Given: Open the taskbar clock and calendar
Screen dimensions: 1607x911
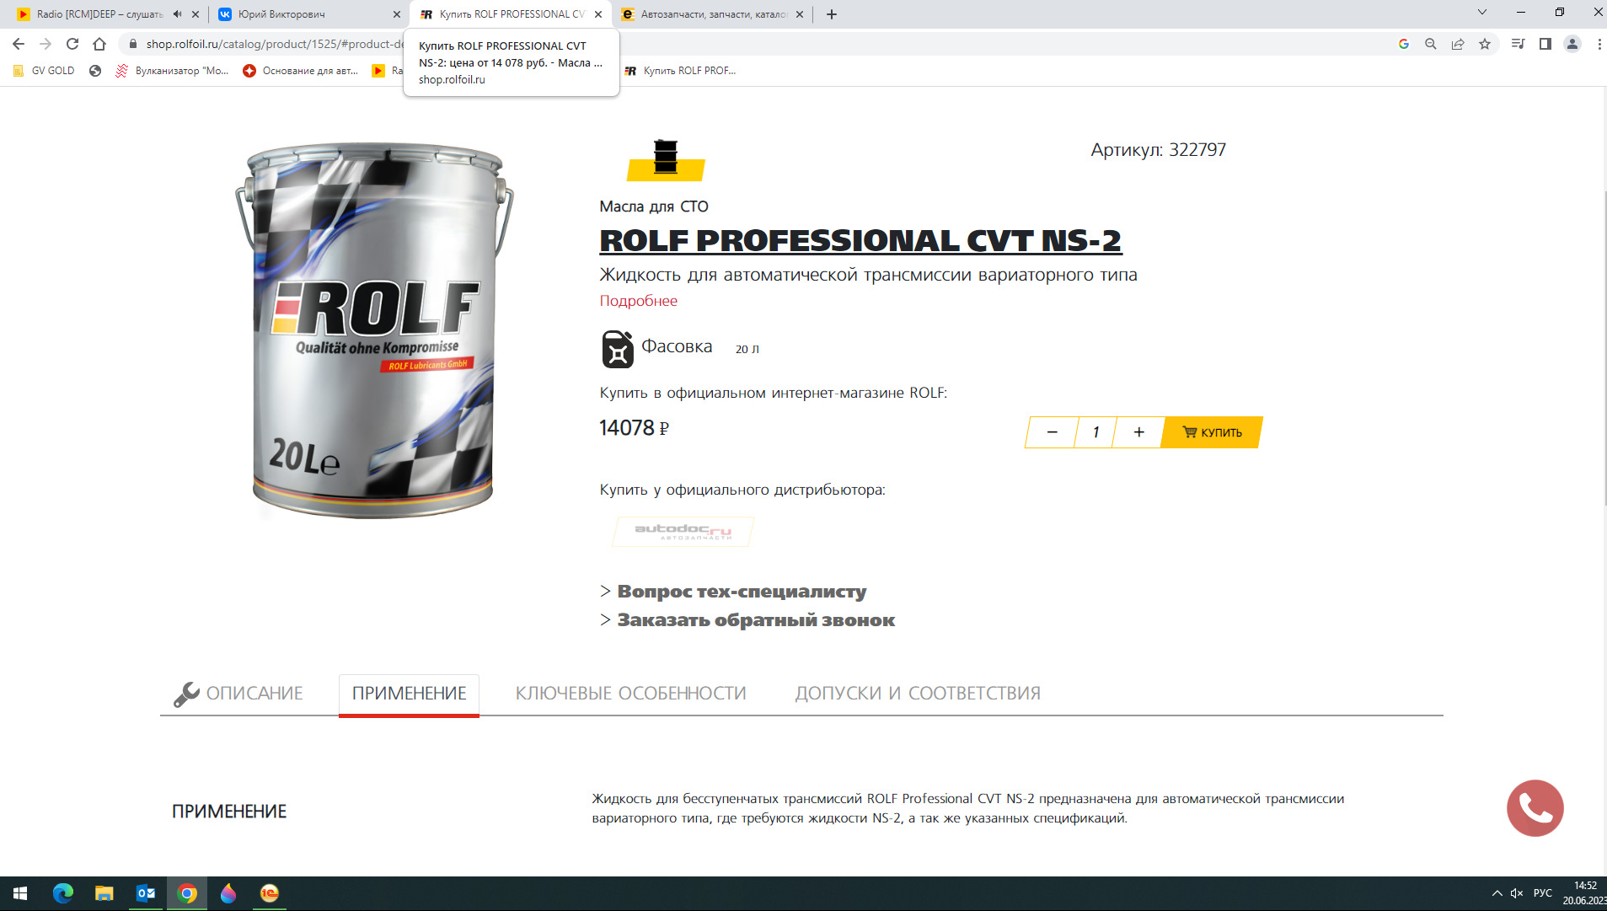Looking at the screenshot, I should (1584, 893).
